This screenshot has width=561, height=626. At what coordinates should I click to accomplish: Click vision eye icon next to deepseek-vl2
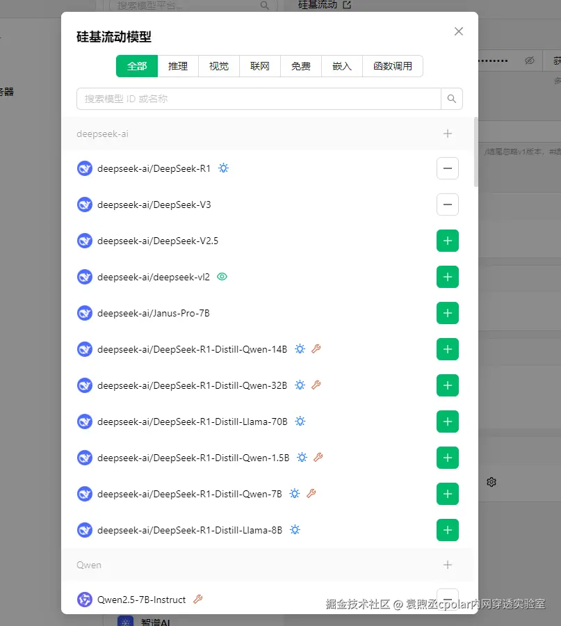coord(222,277)
